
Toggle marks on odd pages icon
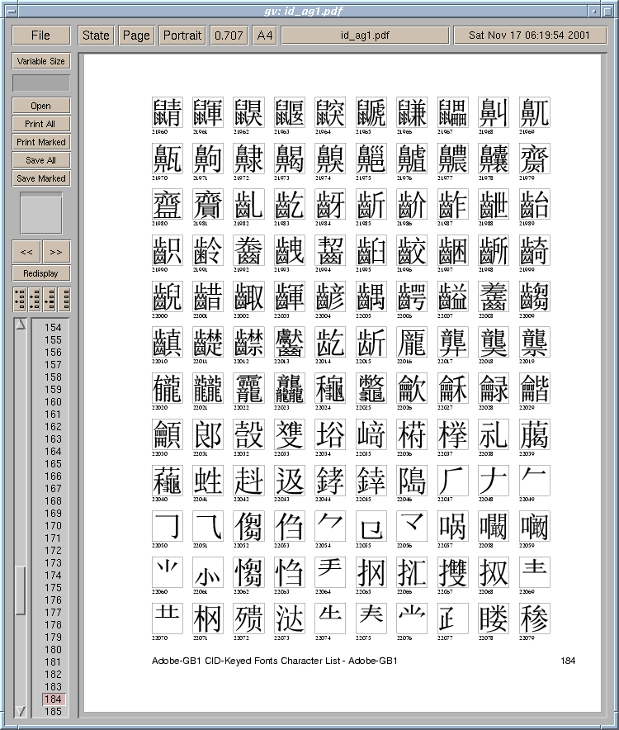pos(19,300)
